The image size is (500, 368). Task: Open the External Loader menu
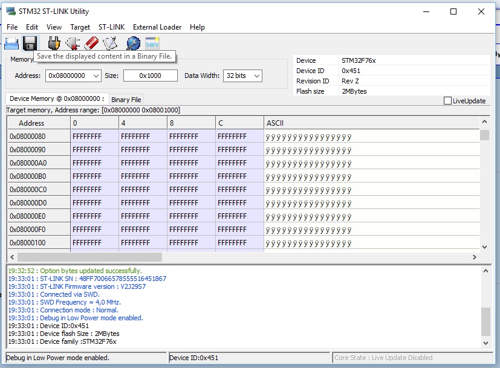coord(157,27)
